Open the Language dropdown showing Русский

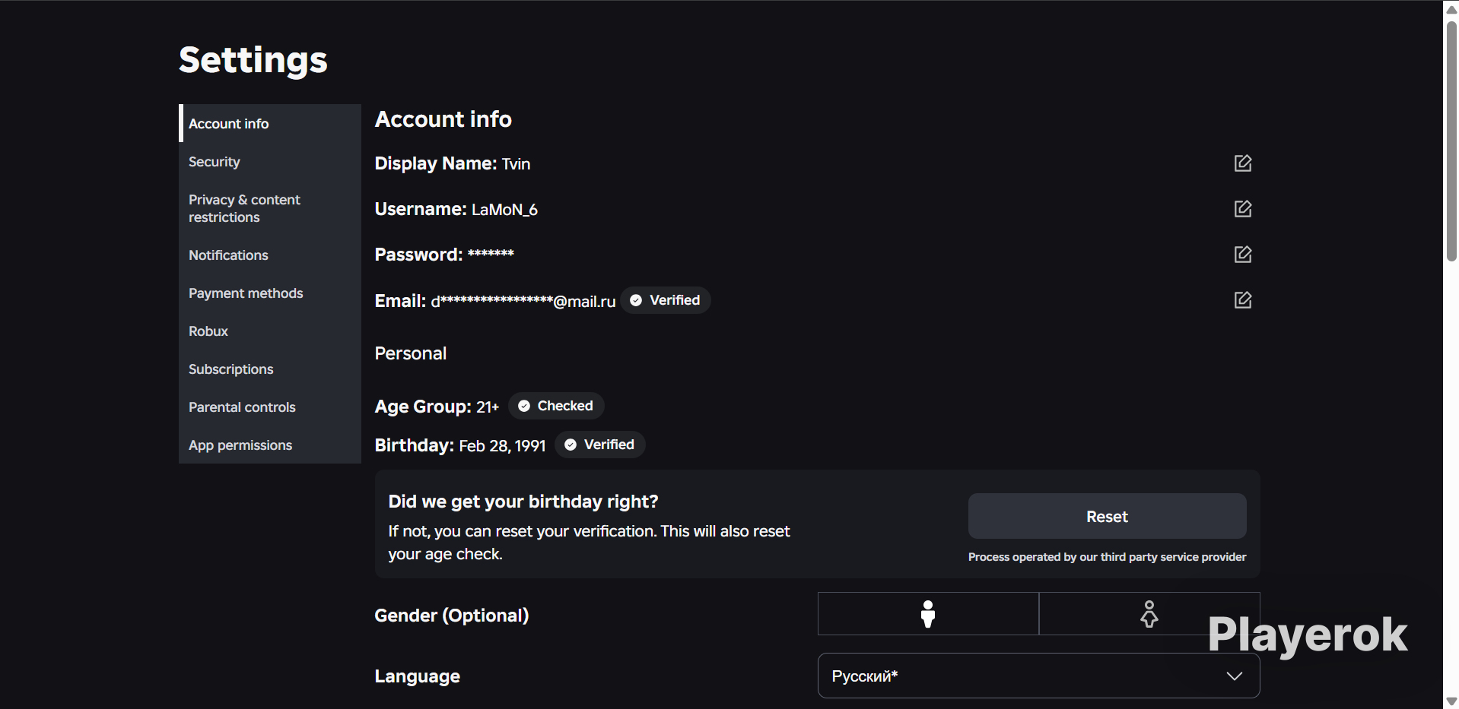point(1038,676)
